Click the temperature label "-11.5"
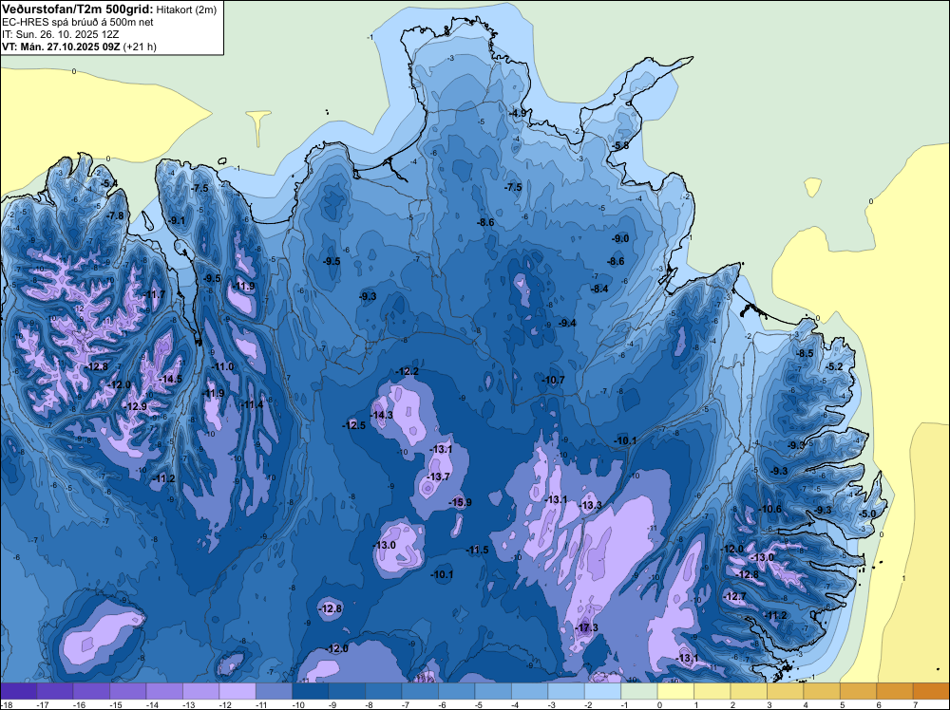The width and height of the screenshot is (950, 710). click(x=477, y=550)
